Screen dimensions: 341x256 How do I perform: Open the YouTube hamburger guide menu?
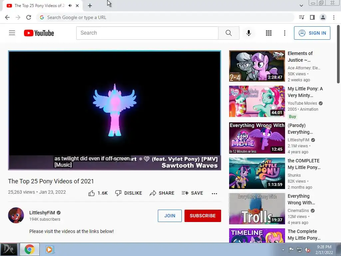tap(12, 33)
